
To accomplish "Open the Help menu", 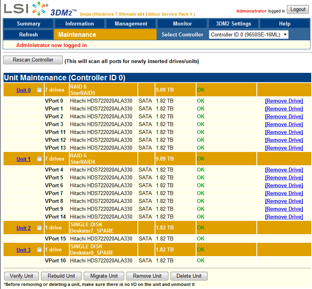I will pyautogui.click(x=285, y=24).
